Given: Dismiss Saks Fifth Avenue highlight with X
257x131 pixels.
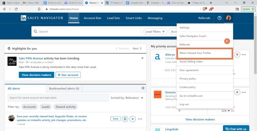Looking at the screenshot, I should [x=142, y=58].
